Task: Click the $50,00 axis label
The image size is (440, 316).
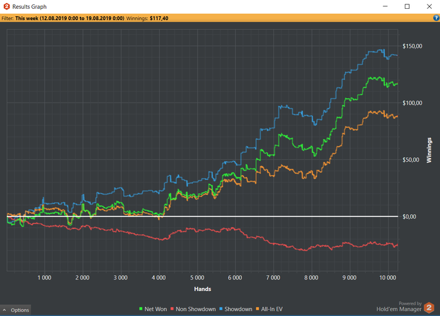Action: point(411,160)
